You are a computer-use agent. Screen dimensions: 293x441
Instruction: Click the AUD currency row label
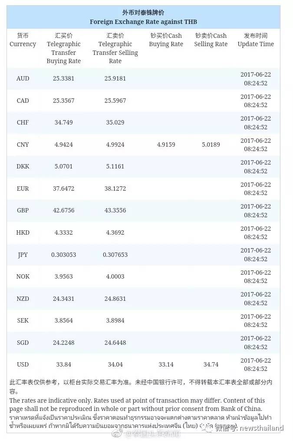pyautogui.click(x=23, y=78)
